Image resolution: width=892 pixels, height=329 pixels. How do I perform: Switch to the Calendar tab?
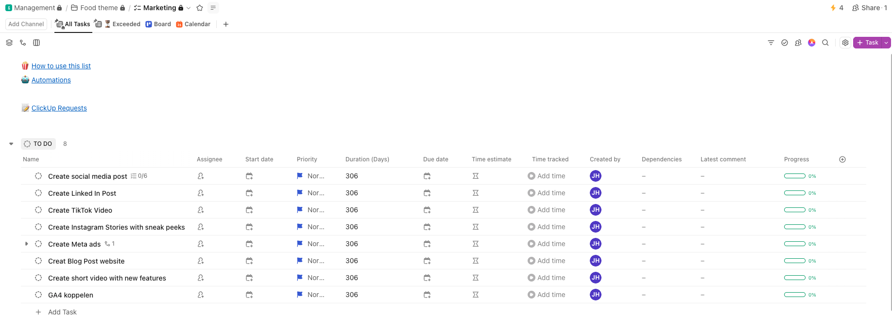click(193, 24)
